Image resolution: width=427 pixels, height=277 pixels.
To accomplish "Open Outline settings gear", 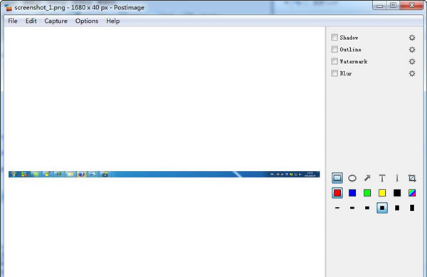I will click(412, 50).
